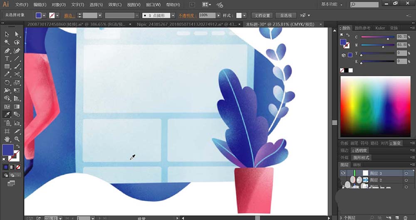Viewport: 416px width, 220px height.
Task: Enable Draw Behind mode in toolbox
Action: [x=12, y=175]
